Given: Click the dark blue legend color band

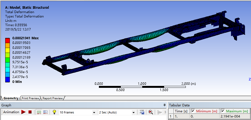Looking at the screenshot, I should click(7, 80).
